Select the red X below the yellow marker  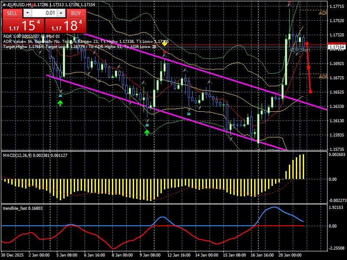pyautogui.click(x=164, y=52)
